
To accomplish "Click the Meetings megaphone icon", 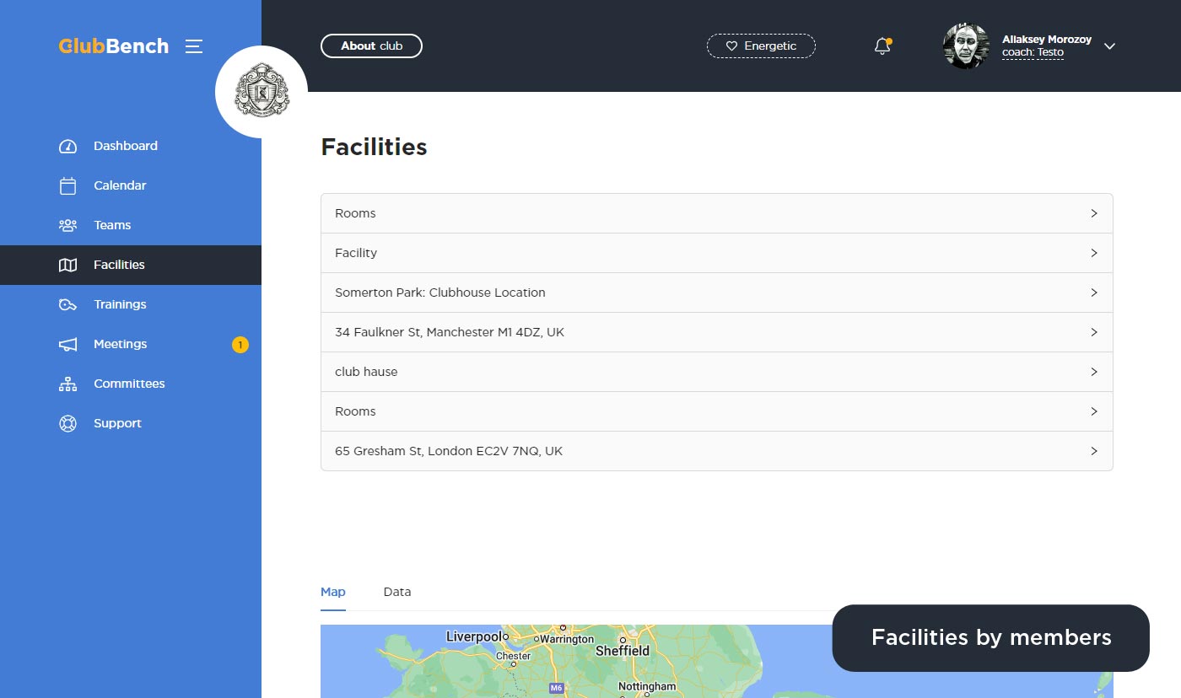I will tap(67, 345).
